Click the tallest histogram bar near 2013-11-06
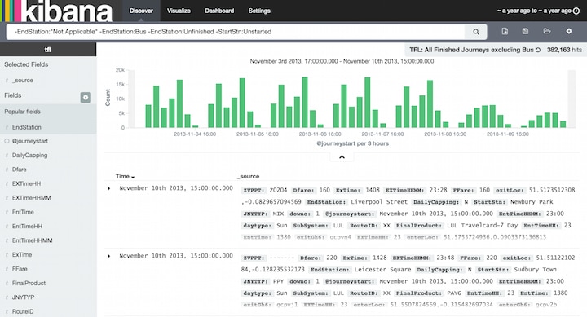Image resolution: width=587 pixels, height=317 pixels. 305,102
